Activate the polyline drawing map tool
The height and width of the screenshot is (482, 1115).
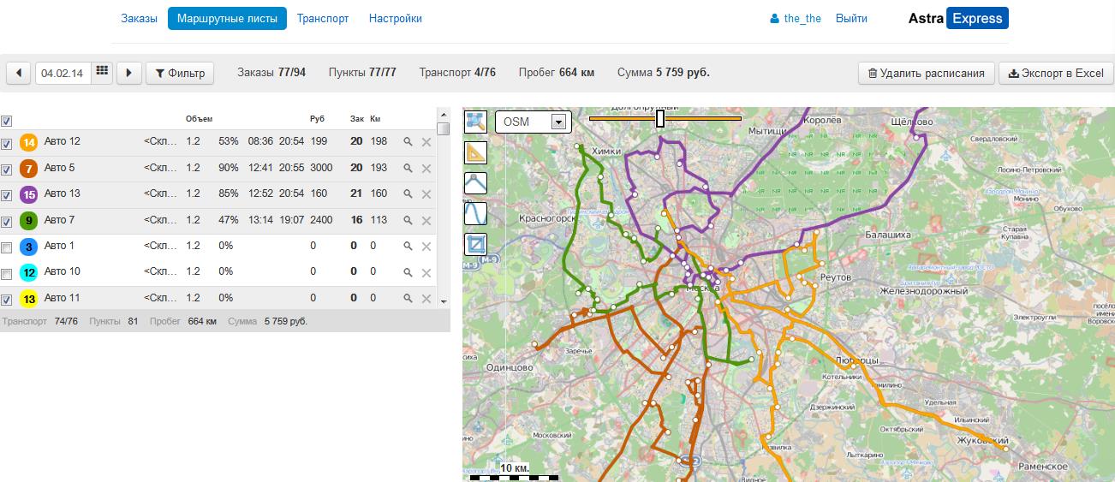click(x=475, y=183)
